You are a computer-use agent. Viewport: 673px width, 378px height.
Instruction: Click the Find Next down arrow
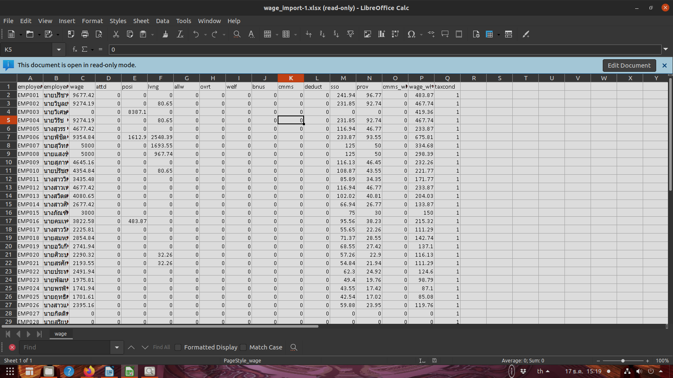point(145,347)
